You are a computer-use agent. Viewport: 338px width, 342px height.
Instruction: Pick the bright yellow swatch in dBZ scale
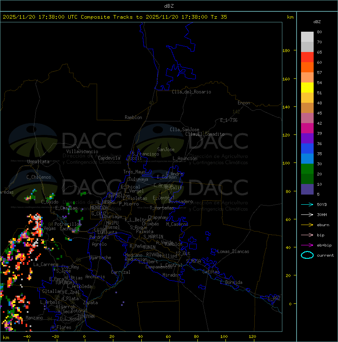click(x=307, y=87)
